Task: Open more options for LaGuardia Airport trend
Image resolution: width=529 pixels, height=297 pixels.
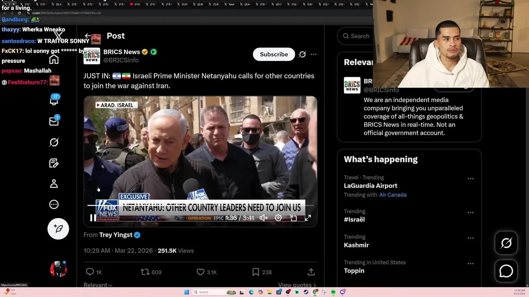Action: (470, 179)
